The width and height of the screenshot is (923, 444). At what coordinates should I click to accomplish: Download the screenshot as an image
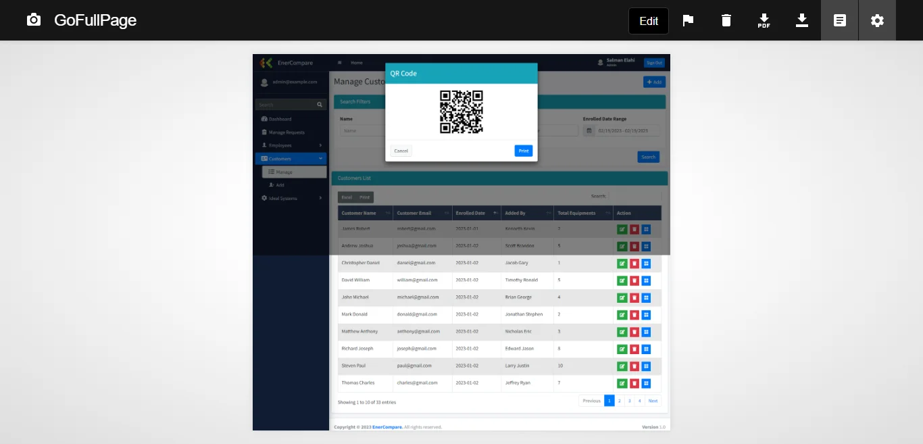[801, 20]
